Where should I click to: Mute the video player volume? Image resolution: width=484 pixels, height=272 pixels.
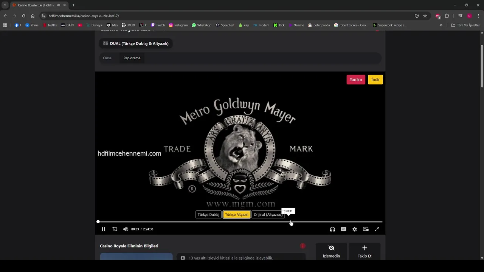(x=126, y=229)
